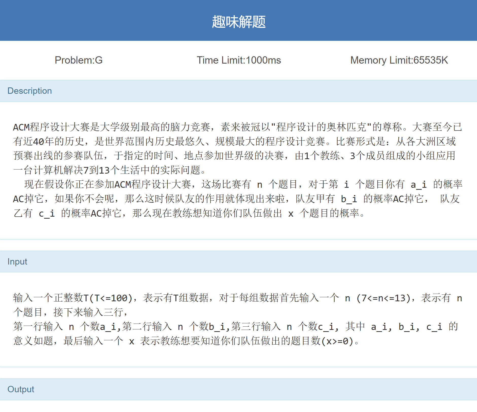Click a_i in the description paragraph
The width and height of the screenshot is (477, 412).
[x=418, y=184]
